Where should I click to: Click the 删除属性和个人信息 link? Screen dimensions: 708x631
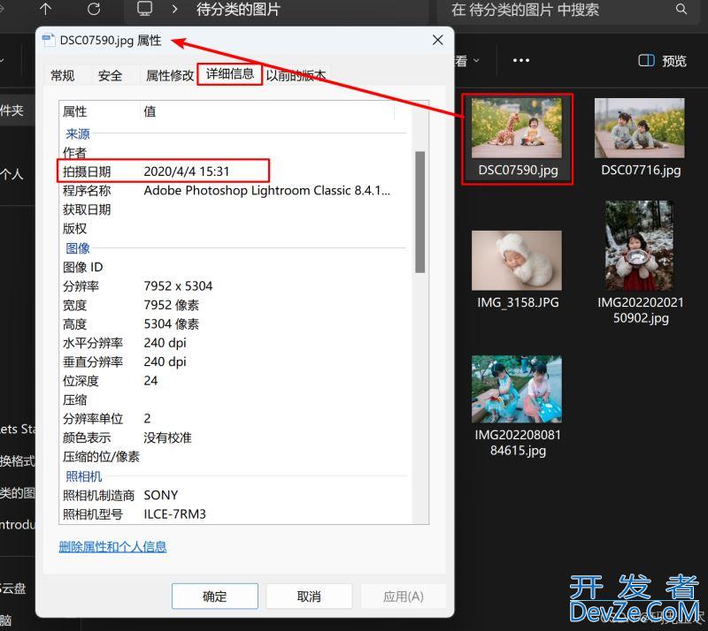pos(112,547)
